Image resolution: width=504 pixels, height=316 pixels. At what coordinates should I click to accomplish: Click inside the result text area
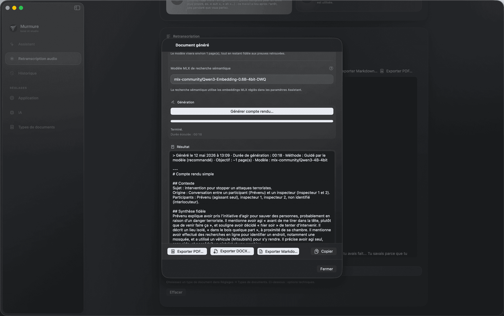252,197
